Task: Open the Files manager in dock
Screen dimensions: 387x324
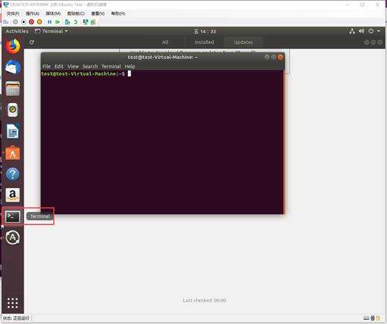Action: [13, 88]
